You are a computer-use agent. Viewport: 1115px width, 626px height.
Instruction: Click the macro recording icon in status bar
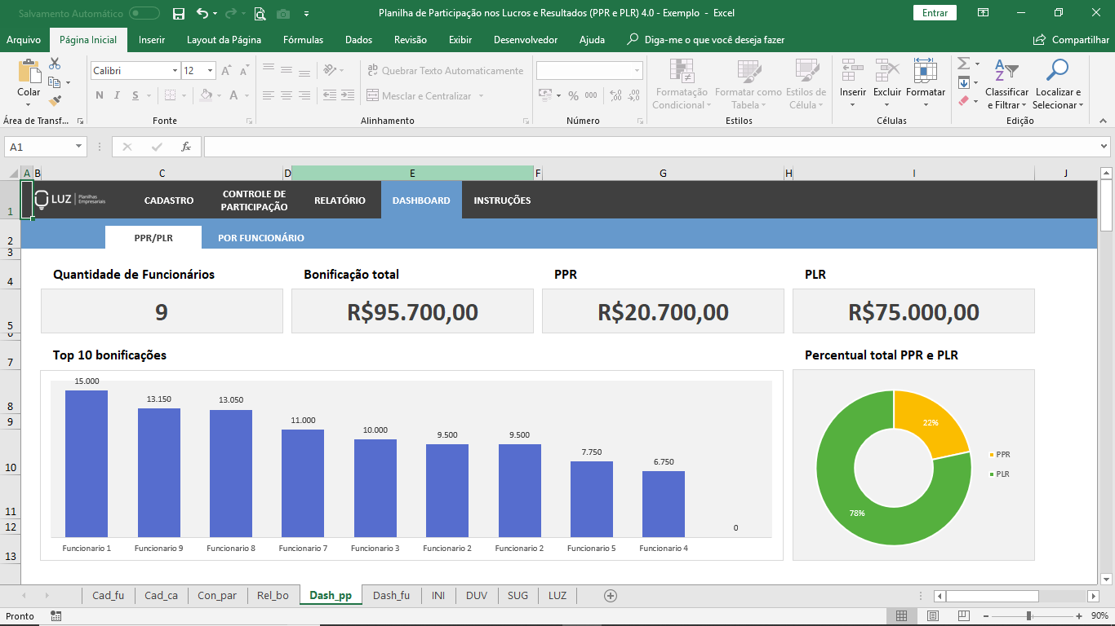[x=56, y=616]
